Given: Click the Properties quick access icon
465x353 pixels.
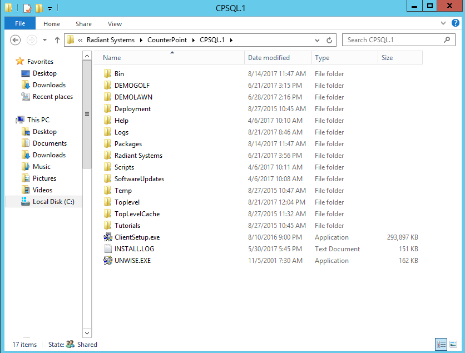Looking at the screenshot, I should (27, 8).
